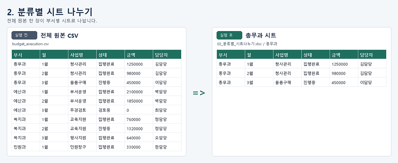Viewport: 398px width, 163px height.
Task: Select the amount cell '0' in 추경검토 row
Action: (x=139, y=110)
